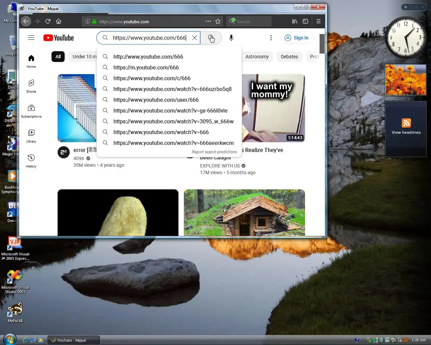
Task: Add a gadget with sidebar plus button
Action: coord(406,7)
